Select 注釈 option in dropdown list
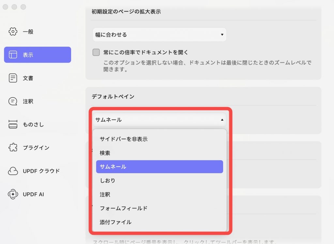The width and height of the screenshot is (334, 244). click(159, 194)
